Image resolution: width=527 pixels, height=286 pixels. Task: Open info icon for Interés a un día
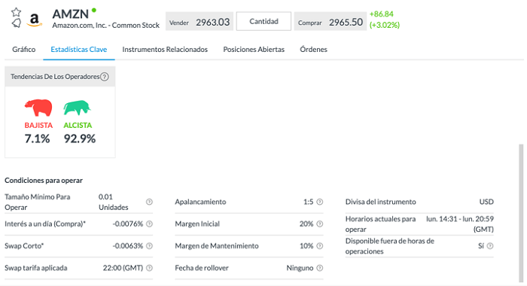click(x=149, y=224)
